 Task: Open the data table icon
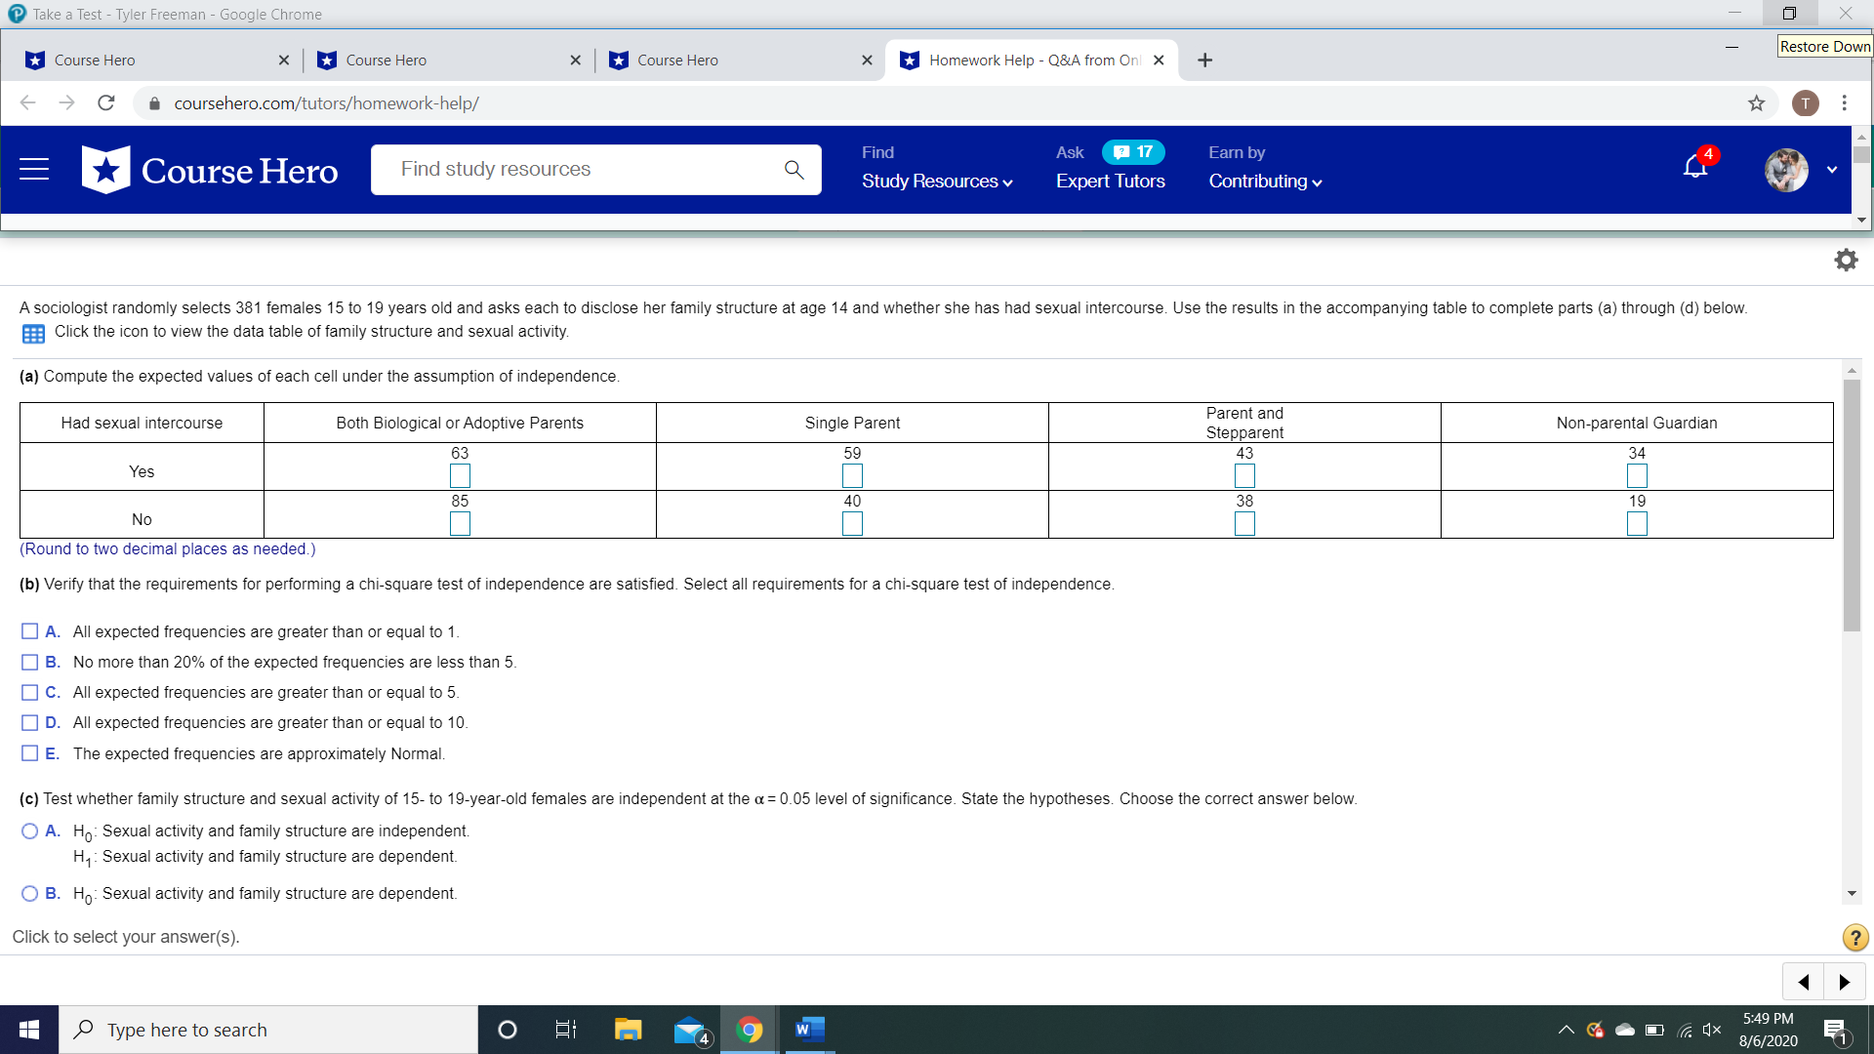(33, 334)
